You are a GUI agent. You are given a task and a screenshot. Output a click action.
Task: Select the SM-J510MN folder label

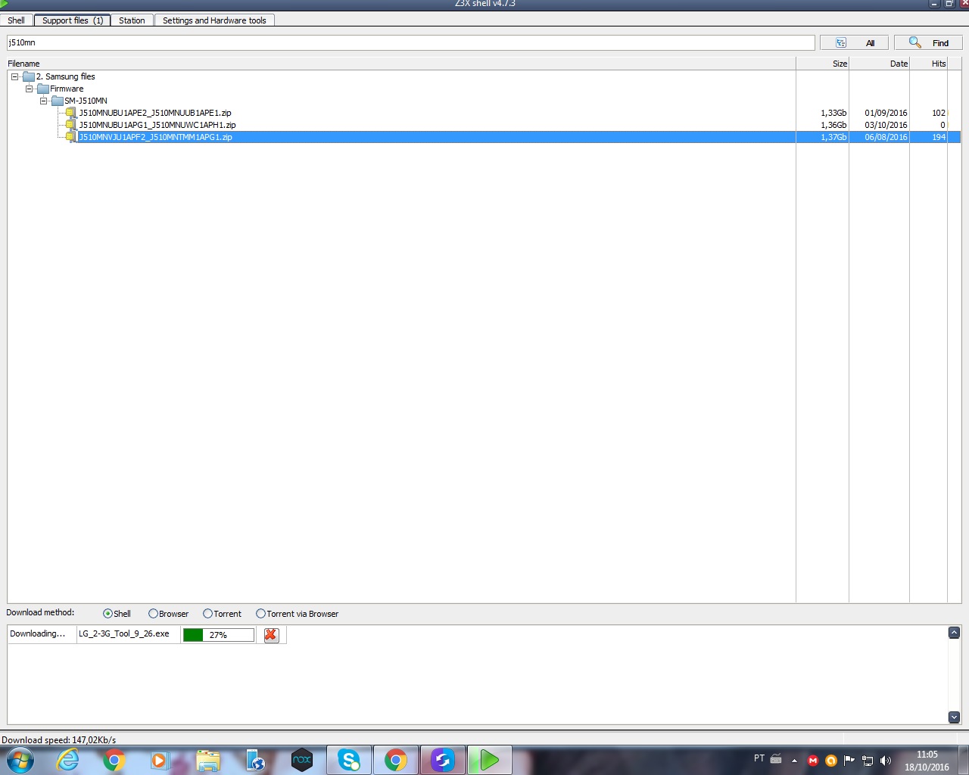86,101
